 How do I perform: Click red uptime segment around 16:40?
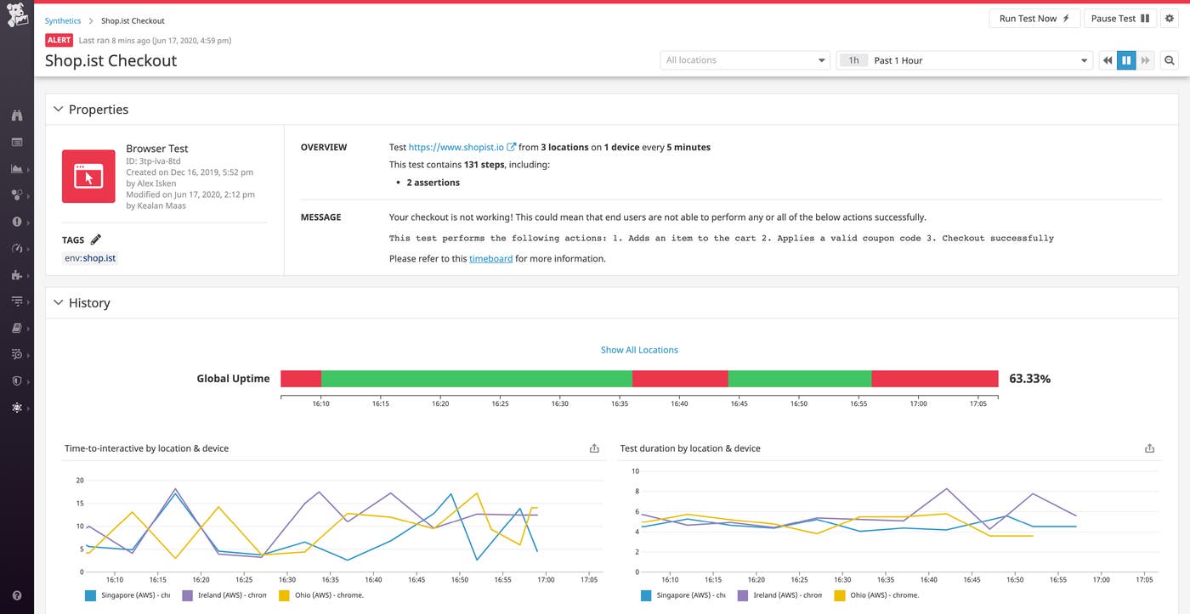point(680,379)
